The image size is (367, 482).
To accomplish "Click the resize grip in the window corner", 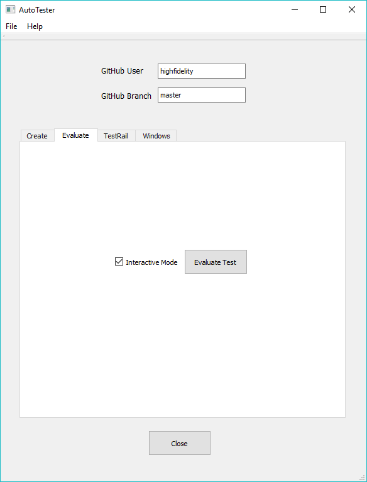I will [x=362, y=477].
